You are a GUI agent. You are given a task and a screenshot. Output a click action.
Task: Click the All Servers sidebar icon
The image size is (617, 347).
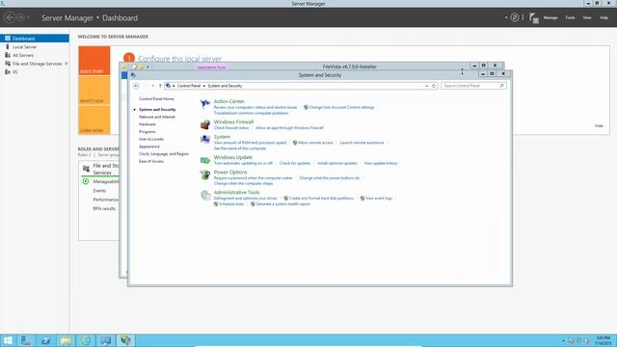pos(8,55)
